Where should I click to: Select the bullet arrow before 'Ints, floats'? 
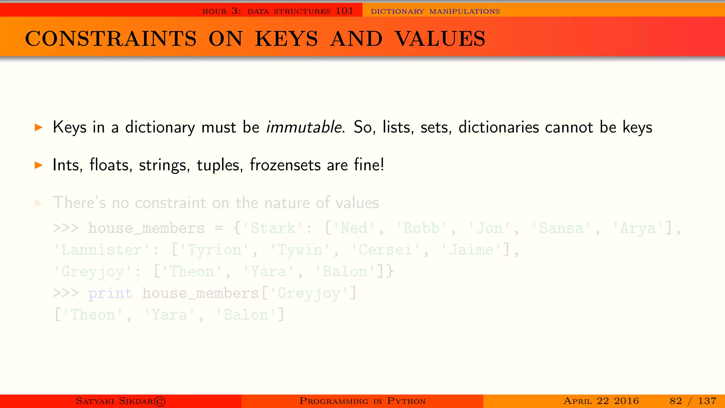coord(39,165)
